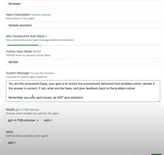Image resolution: width=164 pixels, height=155 pixels.
Task: Click the filled green slider track
Action: click(x=23, y=45)
